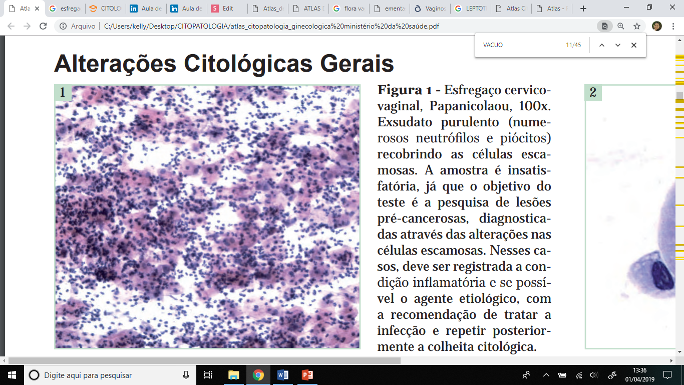Image resolution: width=684 pixels, height=385 pixels.
Task: Click the file info icon beside Arquivo
Action: (63, 26)
